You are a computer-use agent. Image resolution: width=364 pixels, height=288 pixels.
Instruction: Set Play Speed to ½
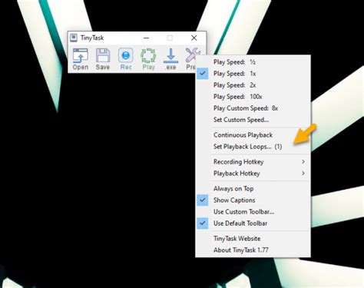(253, 62)
